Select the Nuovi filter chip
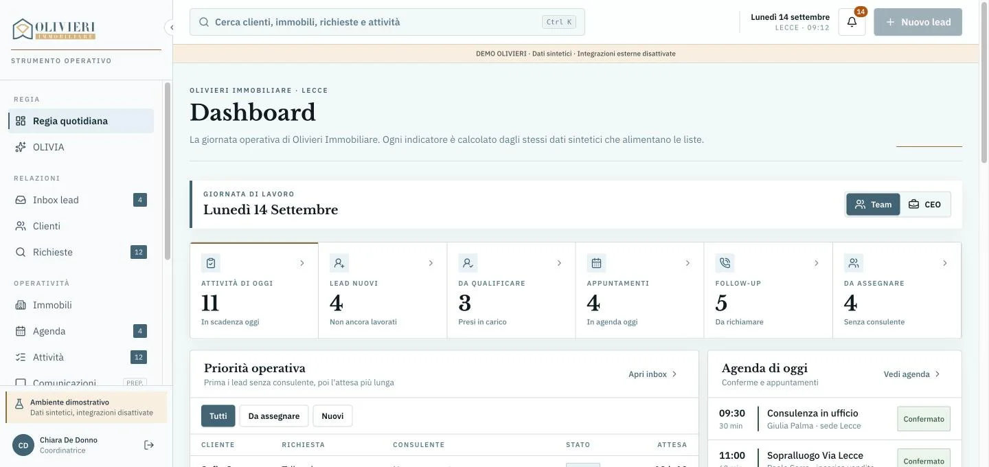The image size is (989, 467). click(x=332, y=416)
